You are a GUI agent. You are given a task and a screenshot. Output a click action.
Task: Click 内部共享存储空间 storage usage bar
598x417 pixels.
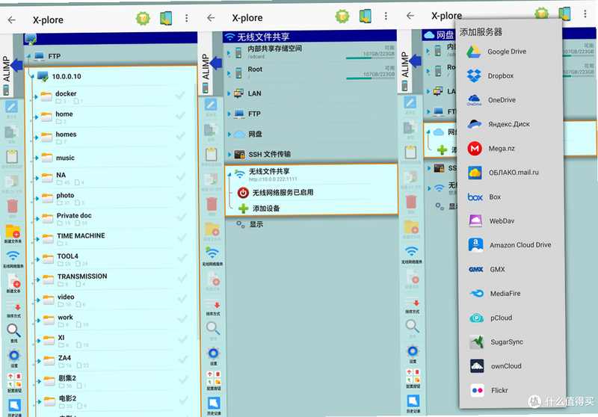[370, 58]
